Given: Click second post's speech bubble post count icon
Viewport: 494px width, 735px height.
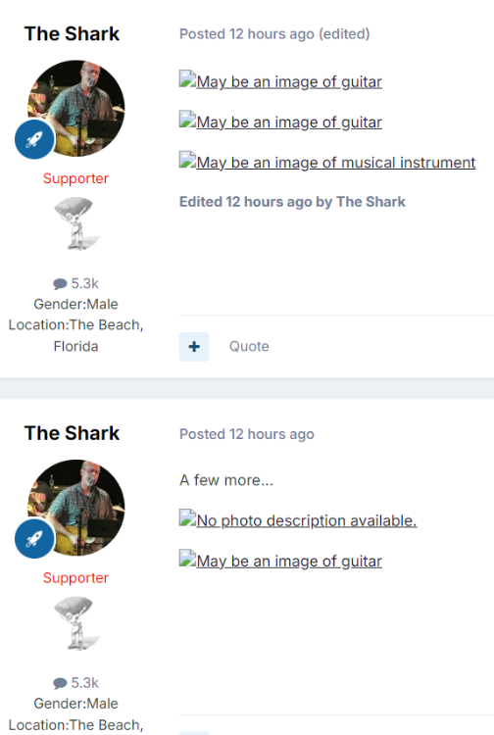Looking at the screenshot, I should [60, 683].
